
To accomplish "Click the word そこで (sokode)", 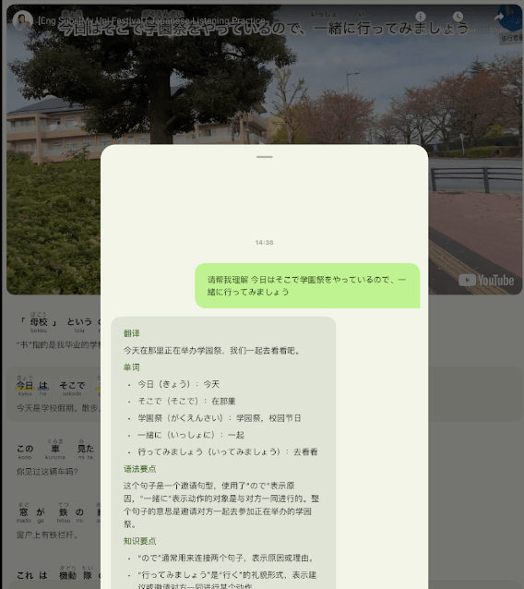I will click(72, 385).
